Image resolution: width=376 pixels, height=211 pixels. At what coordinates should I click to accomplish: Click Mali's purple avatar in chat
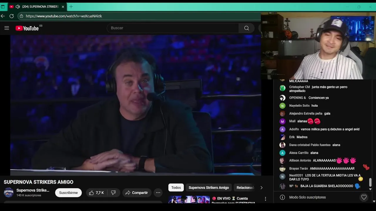pos(282,121)
